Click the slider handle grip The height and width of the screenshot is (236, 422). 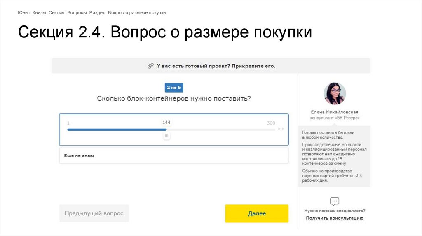click(166, 135)
